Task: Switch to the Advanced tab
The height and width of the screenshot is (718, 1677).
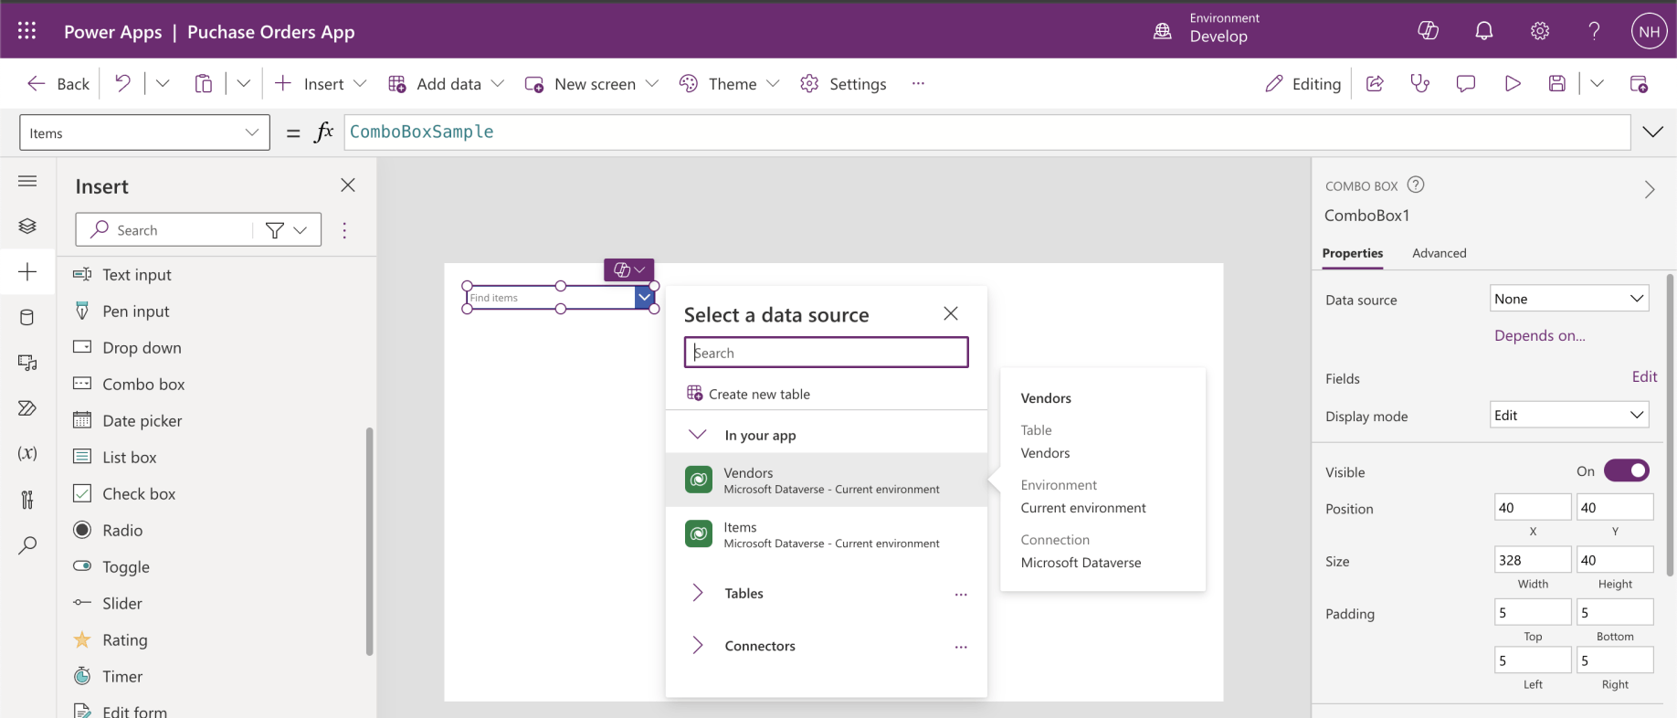Action: (1439, 253)
